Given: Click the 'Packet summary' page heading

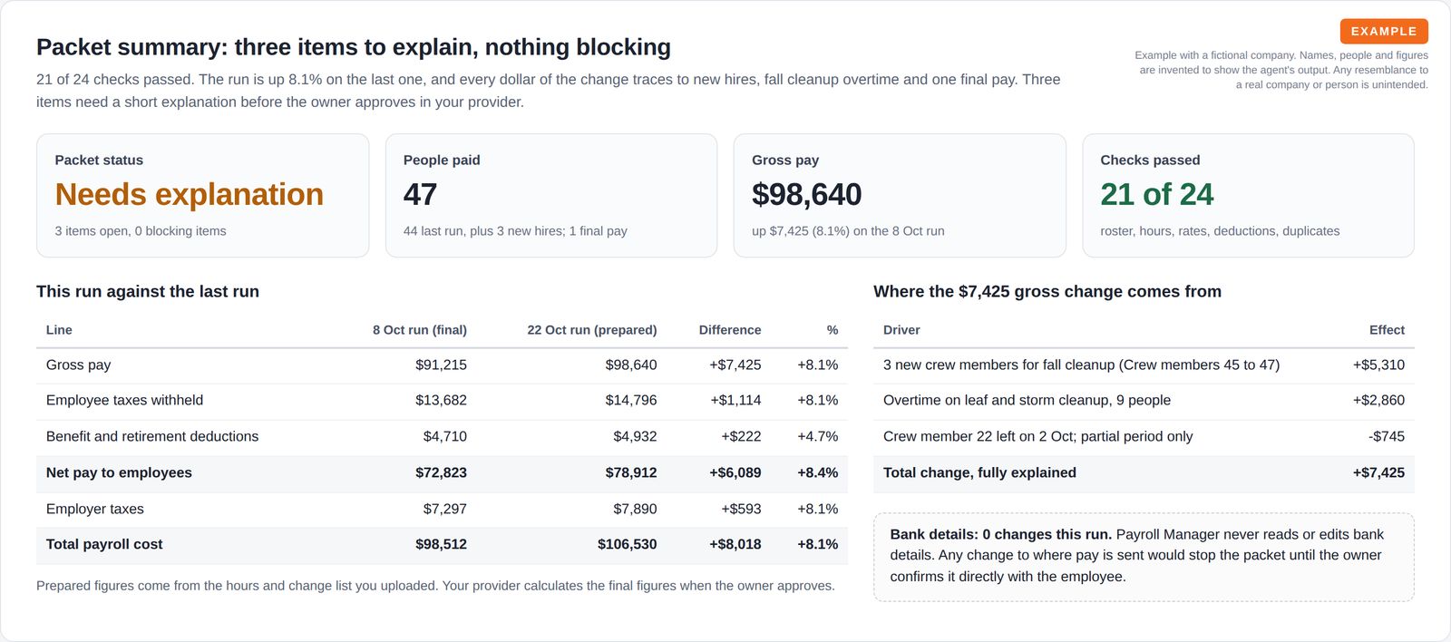Looking at the screenshot, I should pyautogui.click(x=354, y=47).
